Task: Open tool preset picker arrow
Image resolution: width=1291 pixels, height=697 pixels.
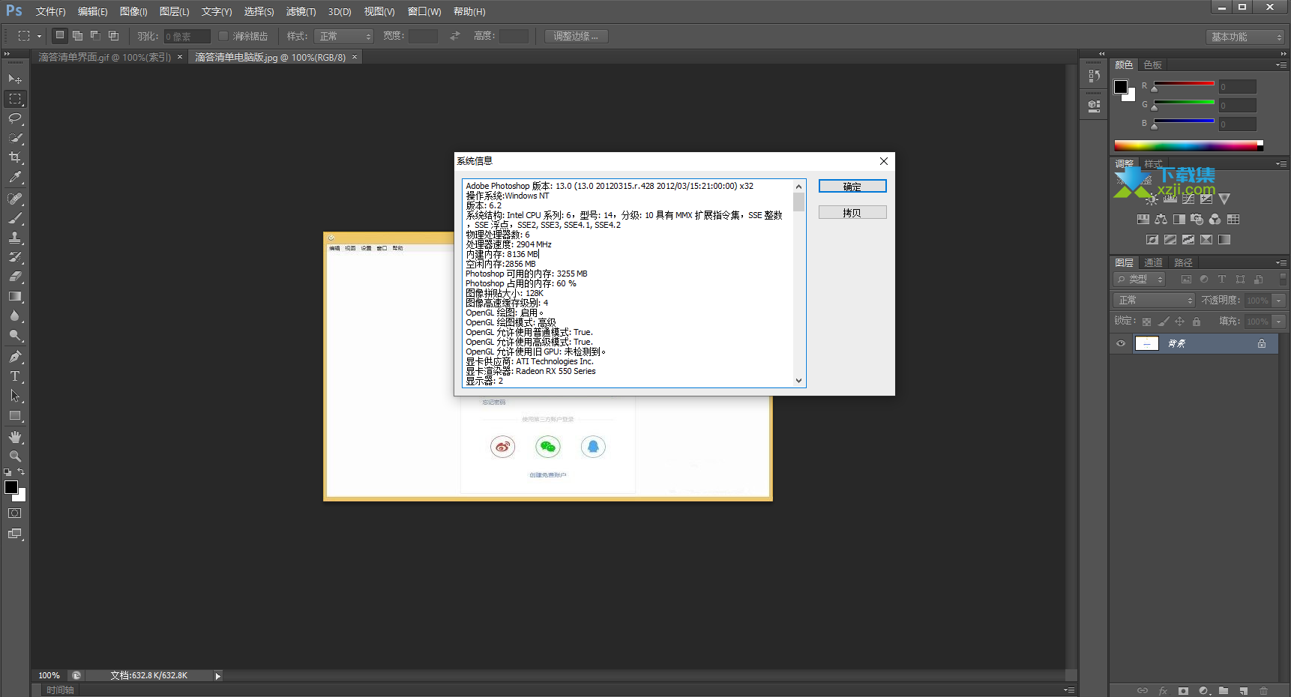Action: 39,36
